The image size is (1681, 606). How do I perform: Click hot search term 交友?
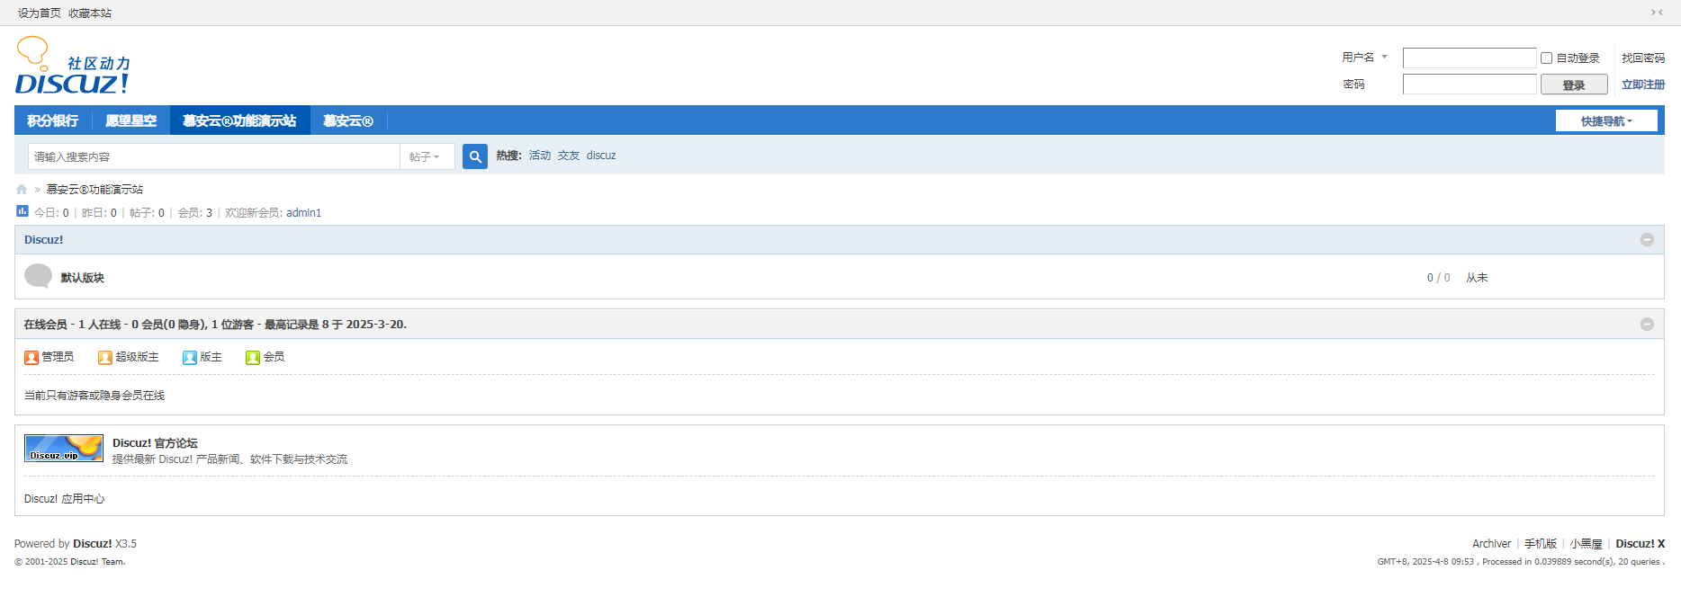pyautogui.click(x=569, y=156)
